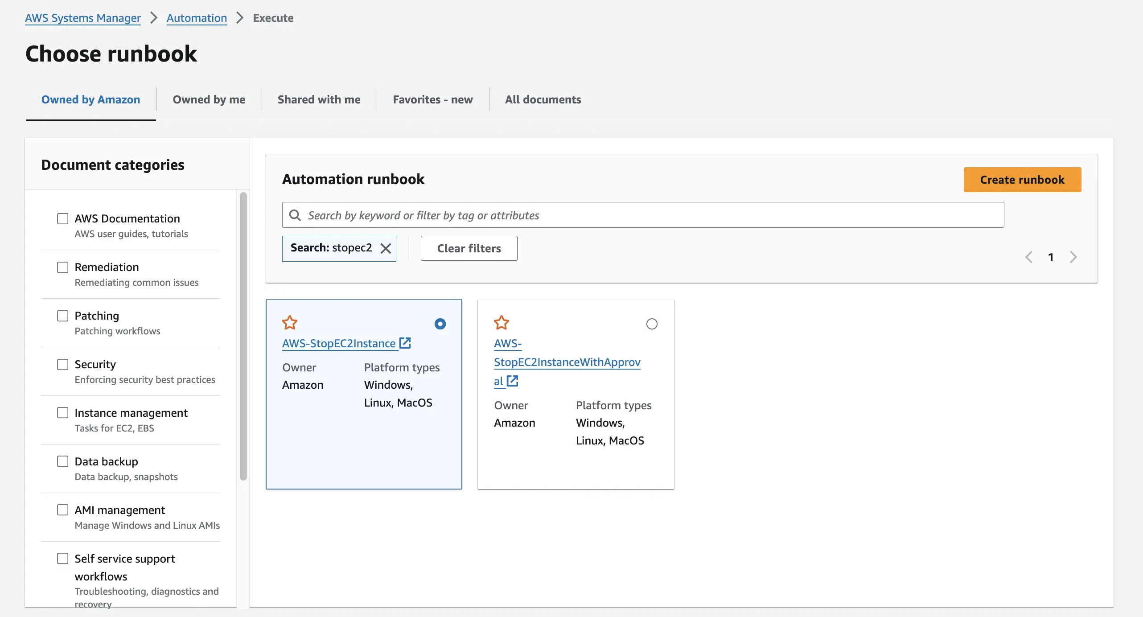
Task: Enable the Remediation category checkbox
Action: pyautogui.click(x=62, y=267)
